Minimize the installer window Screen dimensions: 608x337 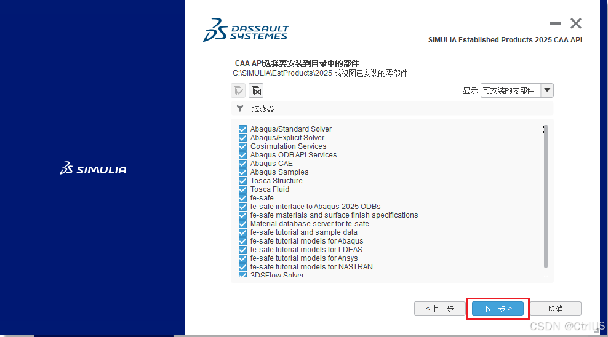[x=555, y=23]
